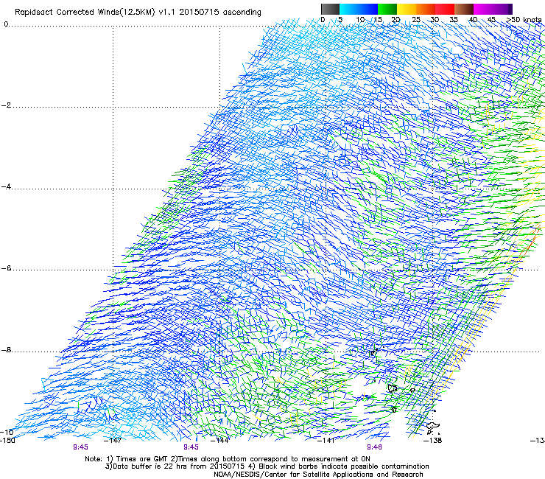The width and height of the screenshot is (545, 479).
Task: Click the latitude label -2
Action: click(6, 105)
